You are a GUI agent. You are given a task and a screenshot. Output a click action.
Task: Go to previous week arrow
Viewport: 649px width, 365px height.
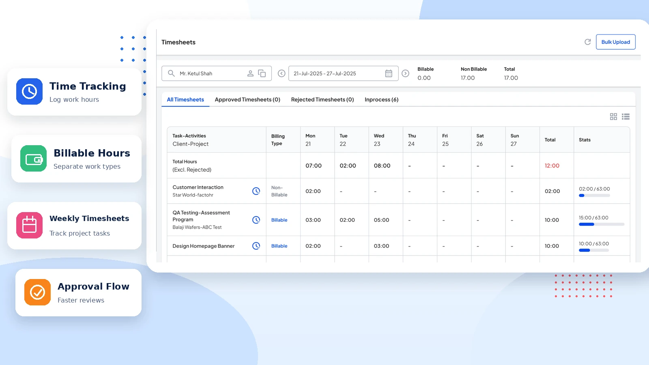pos(282,73)
